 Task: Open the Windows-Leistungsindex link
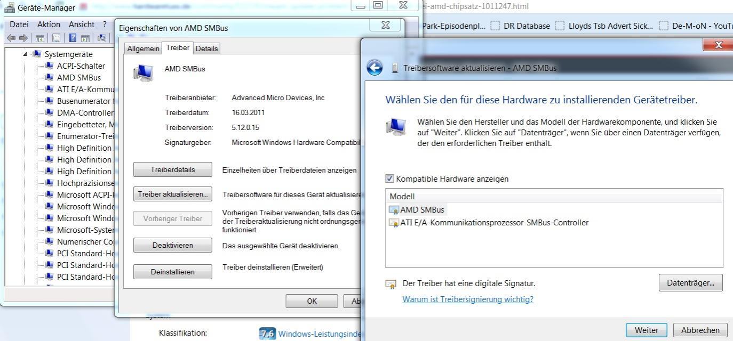(319, 334)
